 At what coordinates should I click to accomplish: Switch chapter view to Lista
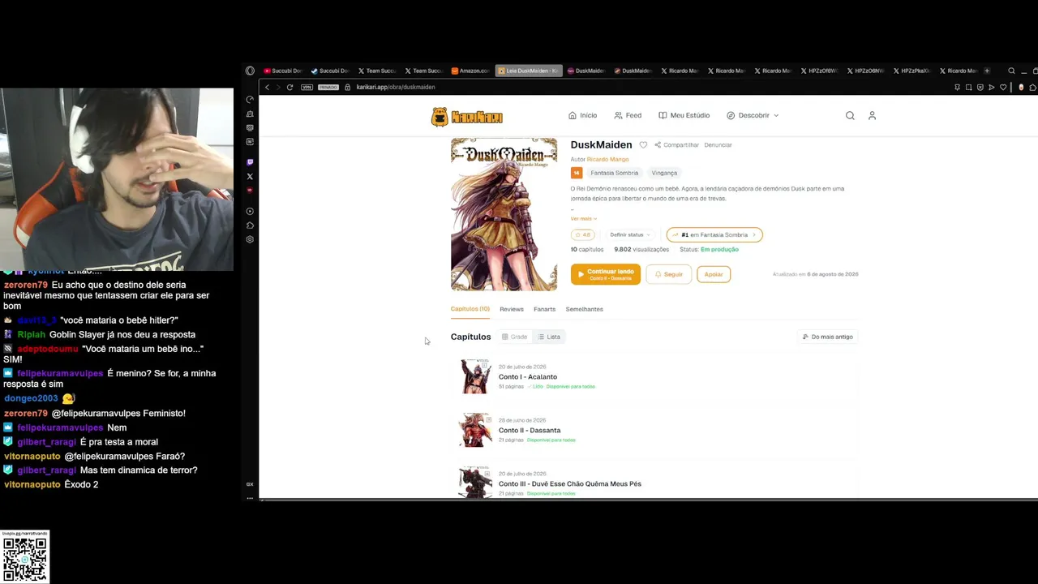[x=549, y=337]
